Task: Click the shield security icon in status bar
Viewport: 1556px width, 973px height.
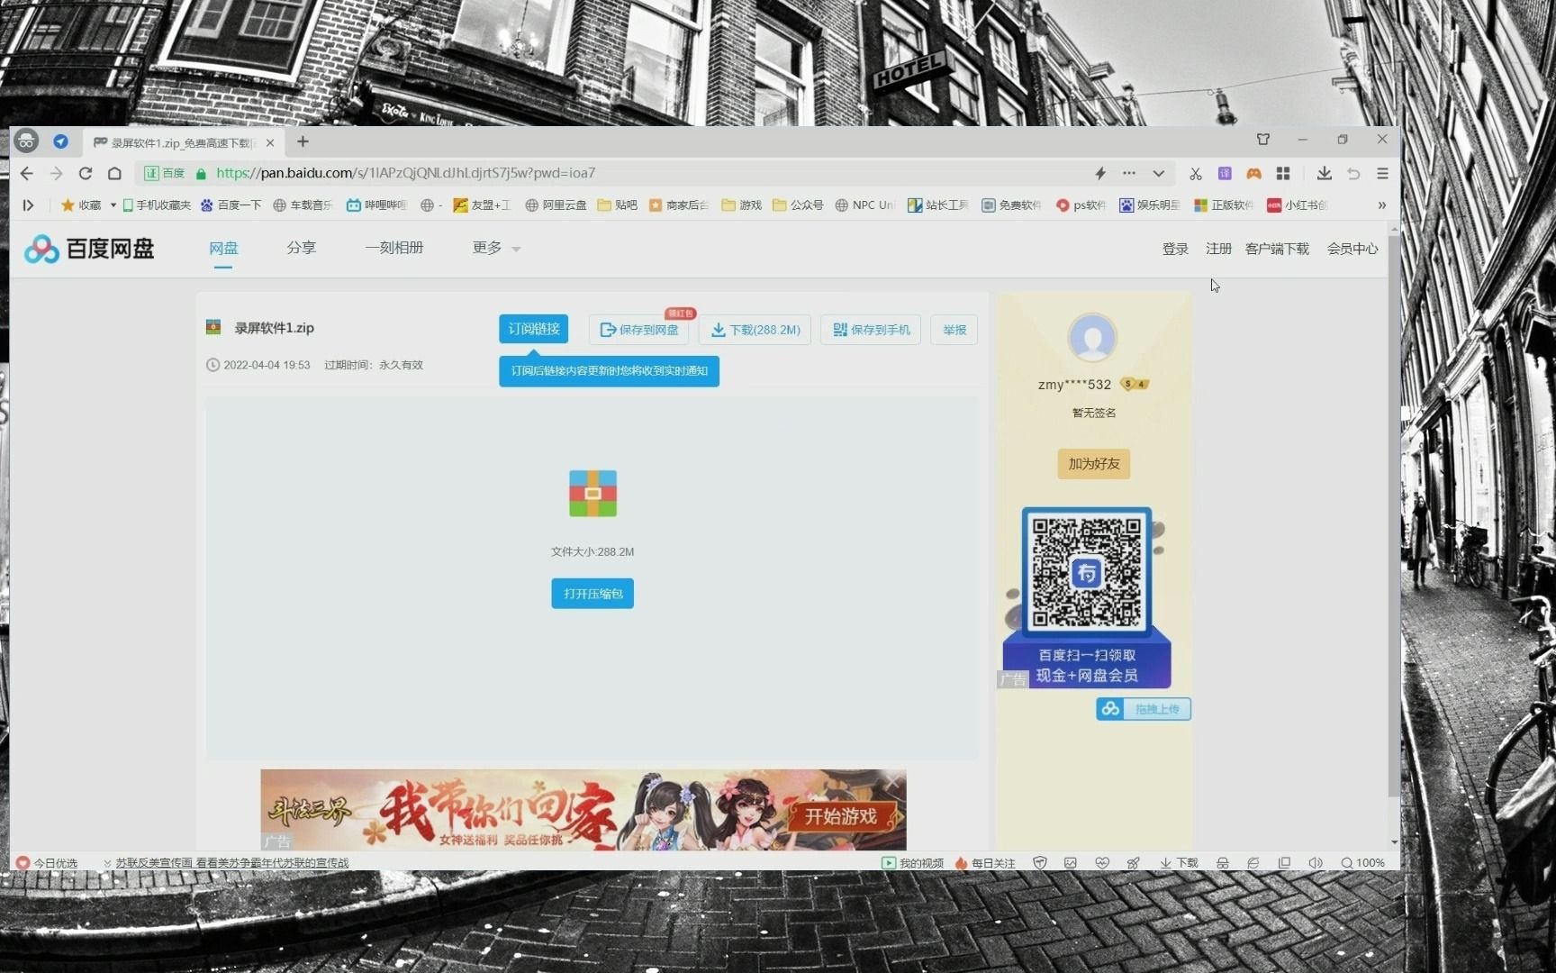Action: pos(1040,863)
